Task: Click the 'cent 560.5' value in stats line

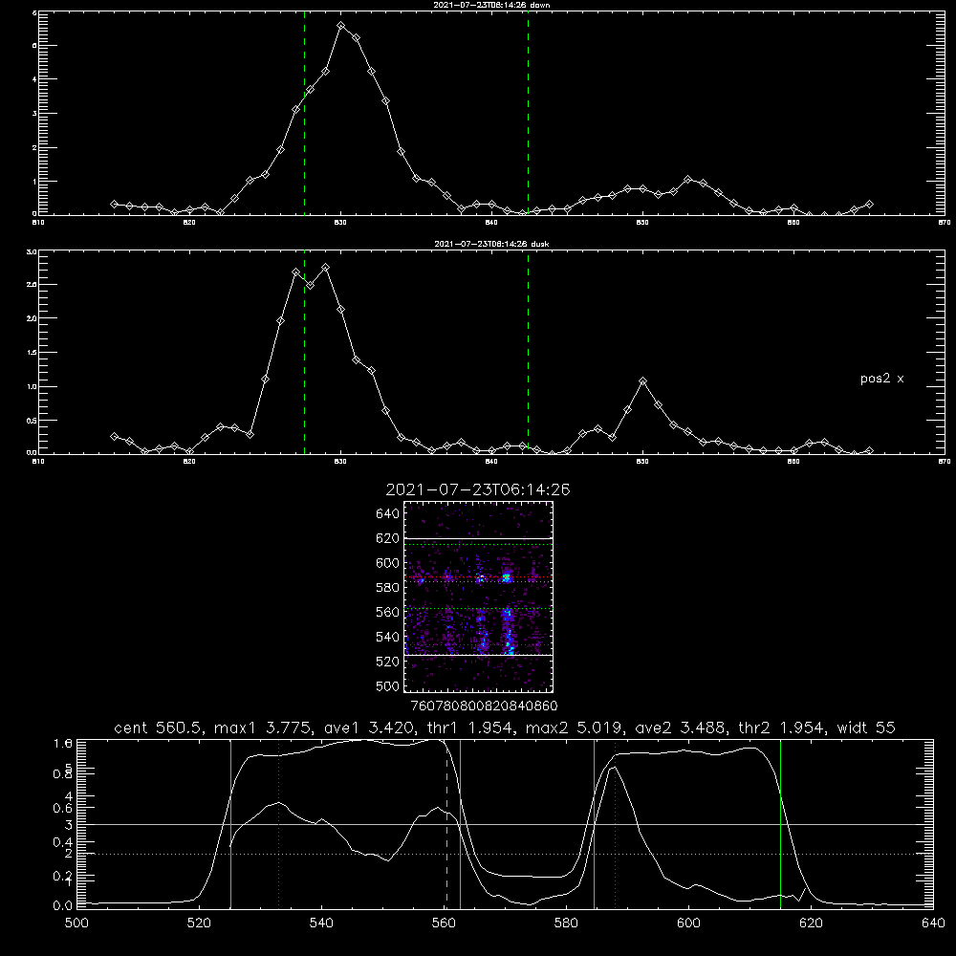Action: tap(159, 728)
